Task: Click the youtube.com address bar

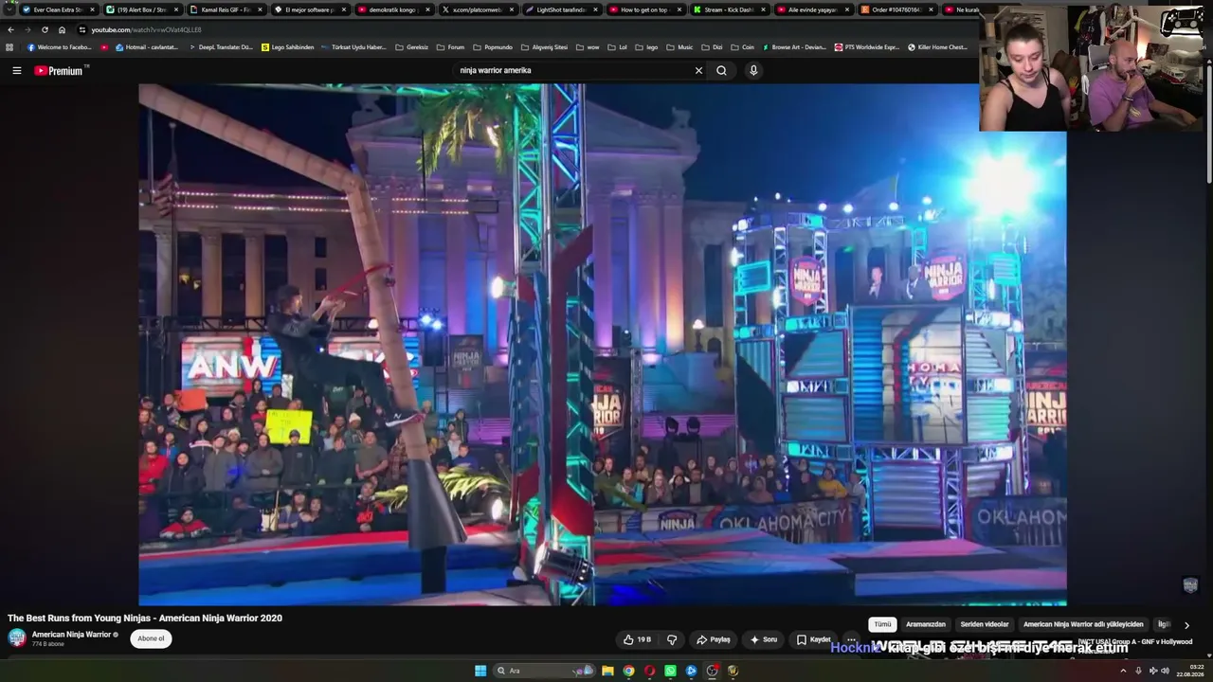Action: (531, 29)
